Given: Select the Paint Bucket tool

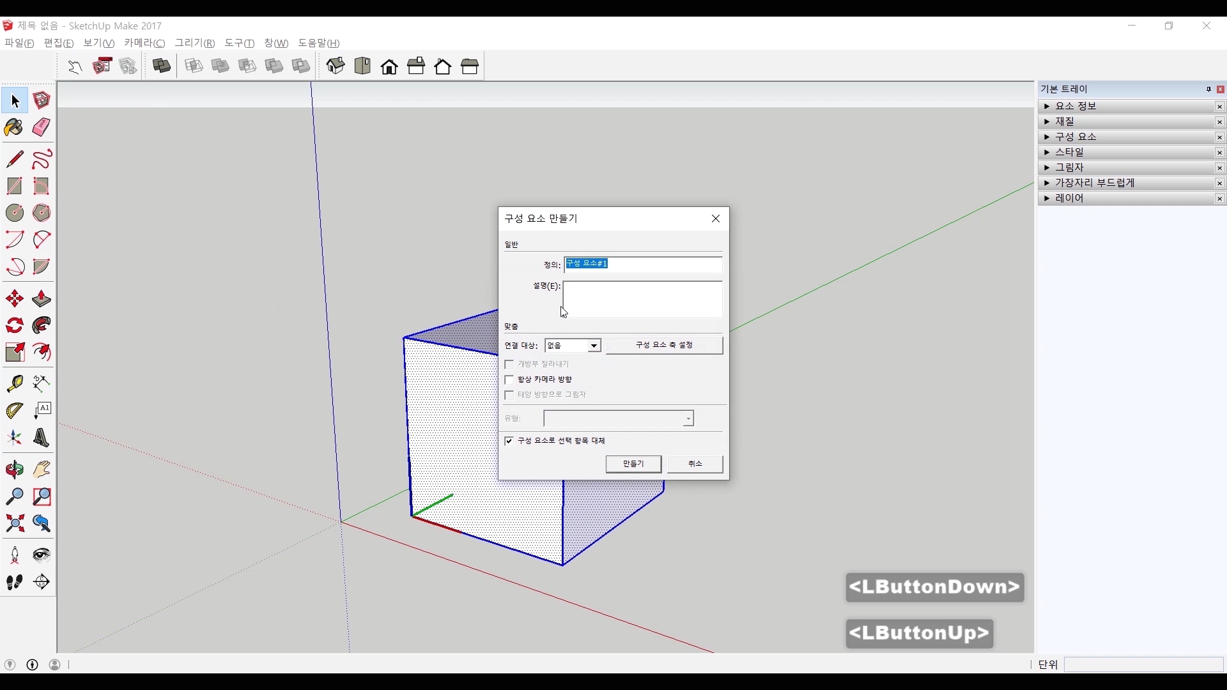Looking at the screenshot, I should [x=14, y=128].
